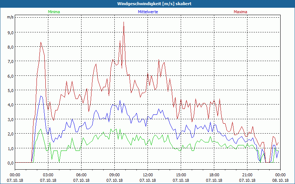295x184 pixels.
Task: Click the 9,0 y-axis value
Action: pos(11,32)
